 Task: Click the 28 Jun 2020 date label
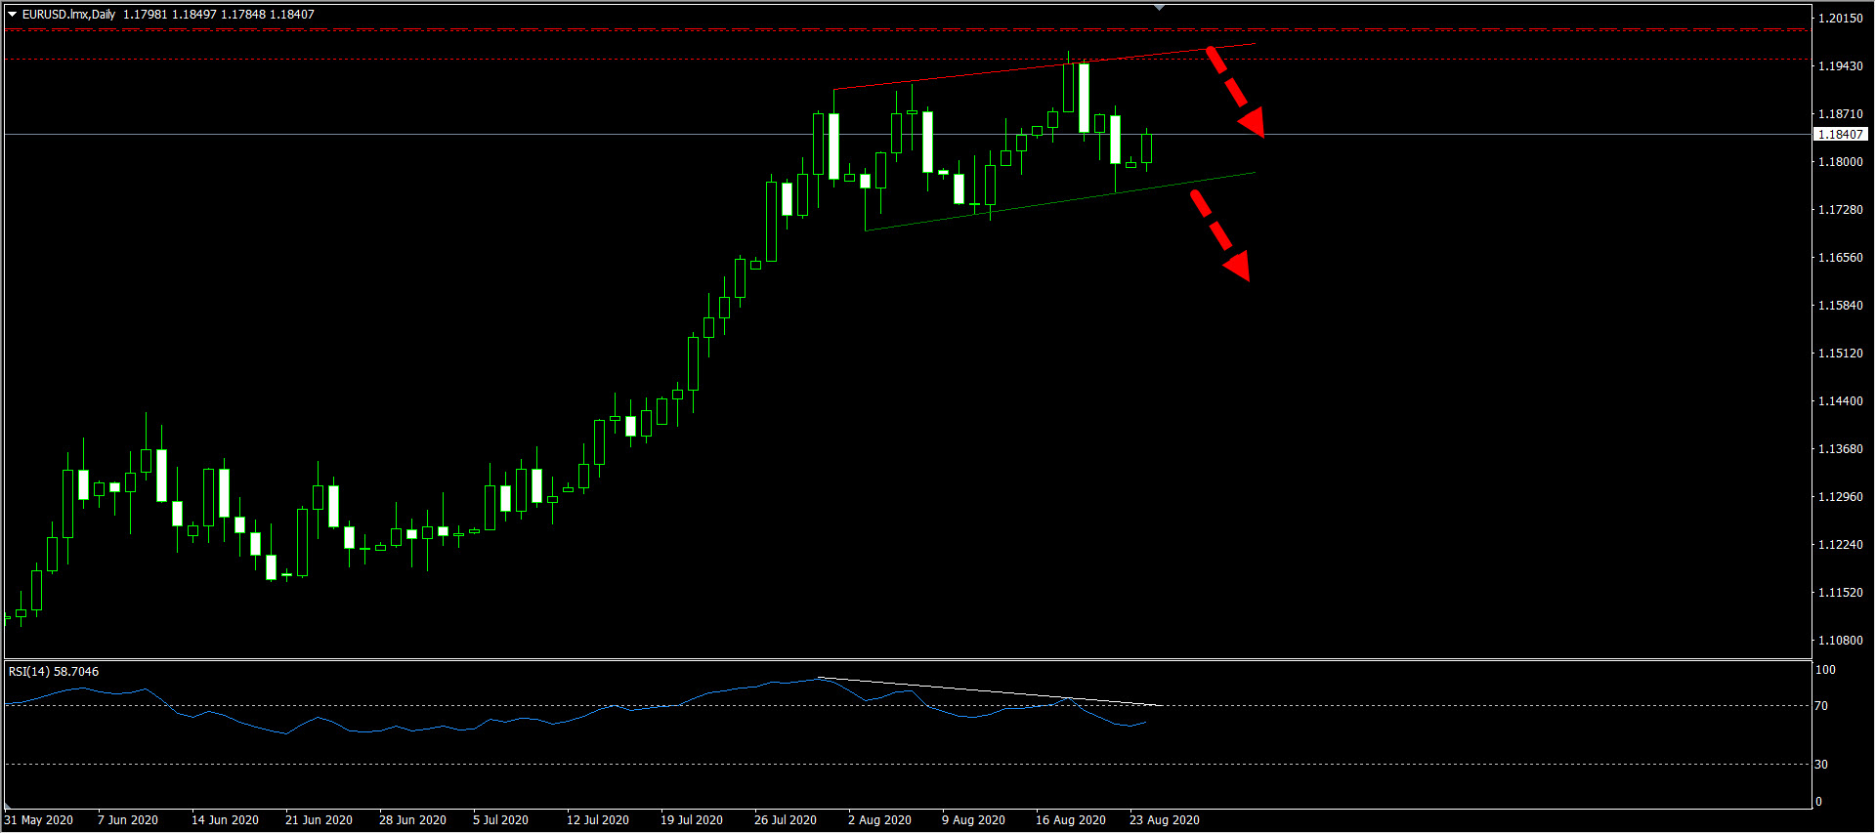(x=412, y=820)
